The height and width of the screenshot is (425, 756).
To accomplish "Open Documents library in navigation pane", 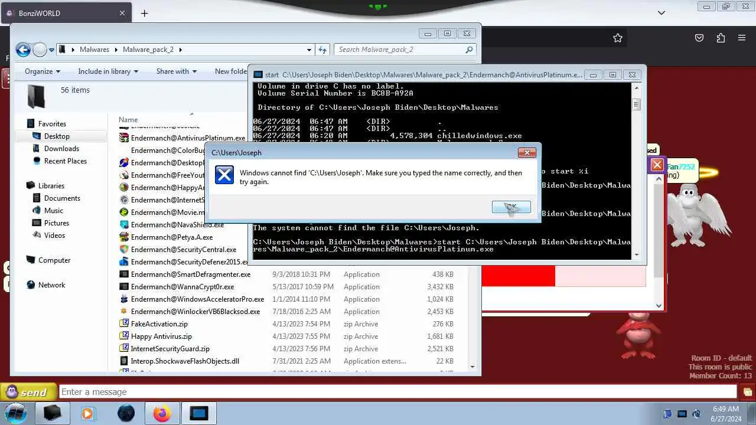I will point(62,198).
